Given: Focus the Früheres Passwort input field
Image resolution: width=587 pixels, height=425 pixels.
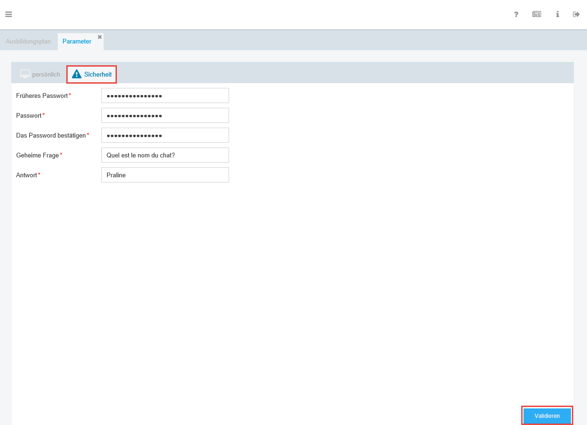Looking at the screenshot, I should click(x=165, y=95).
